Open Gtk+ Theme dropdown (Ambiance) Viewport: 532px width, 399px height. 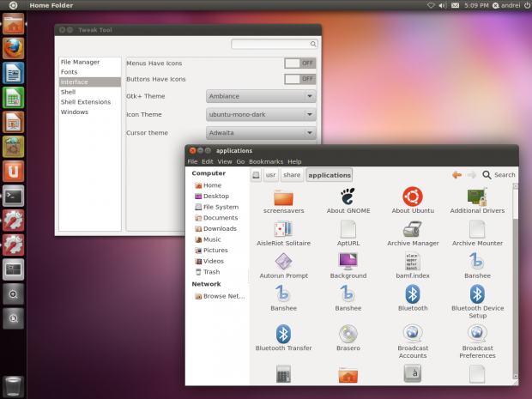pyautogui.click(x=261, y=96)
